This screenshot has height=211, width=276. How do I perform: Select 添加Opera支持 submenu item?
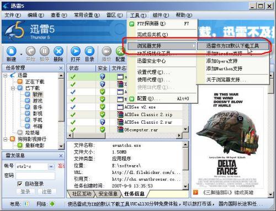[x=232, y=61]
